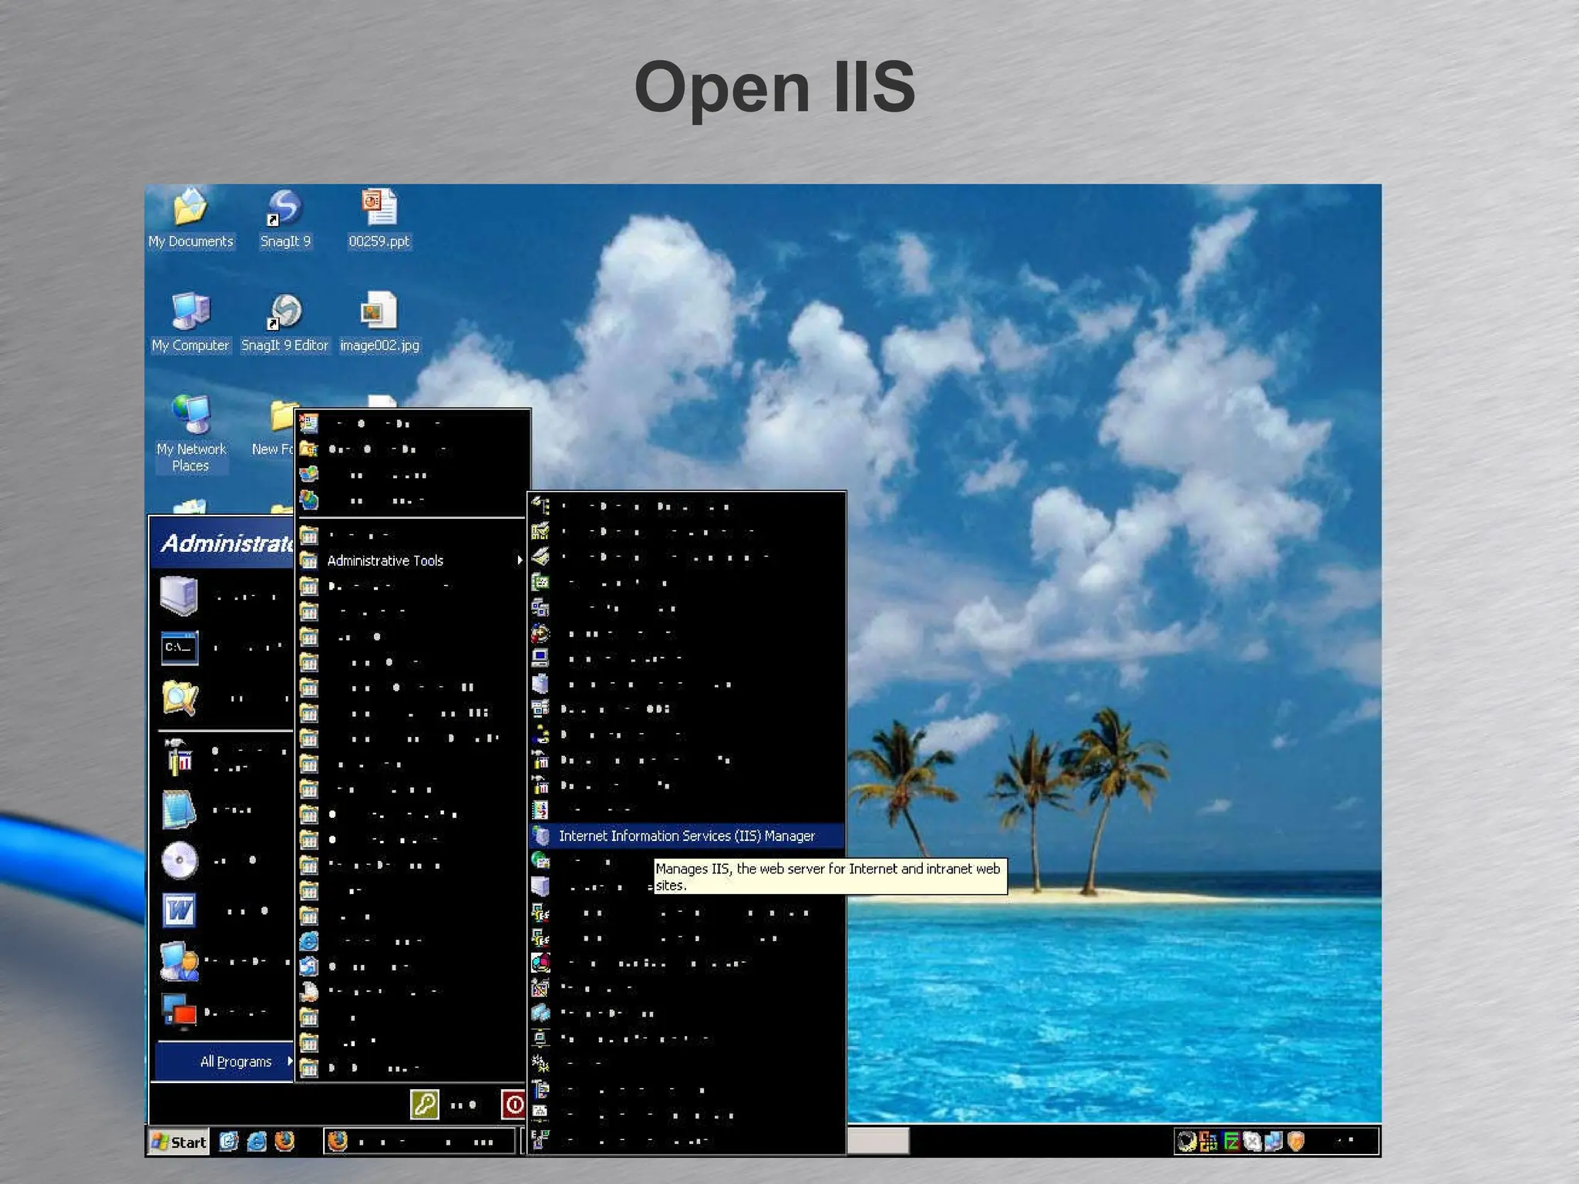Click the Internet Explorer quick launch icon
Screen dimensions: 1579x1184
257,1142
